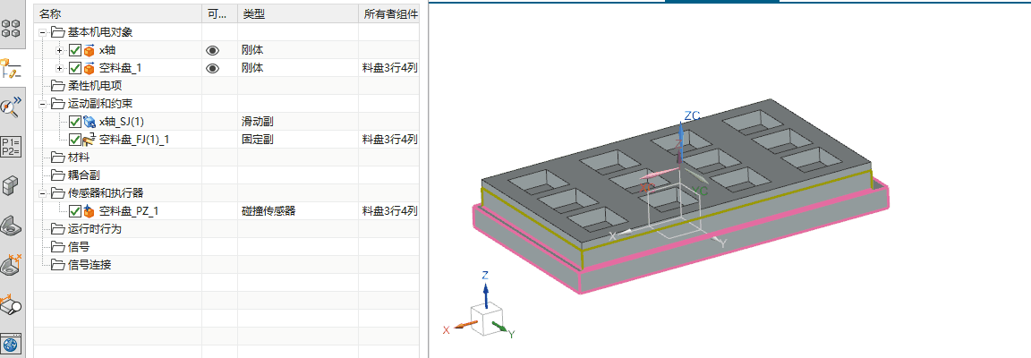This screenshot has width=1031, height=358.
Task: Click the view triad cube in viewport
Action: pyautogui.click(x=487, y=321)
